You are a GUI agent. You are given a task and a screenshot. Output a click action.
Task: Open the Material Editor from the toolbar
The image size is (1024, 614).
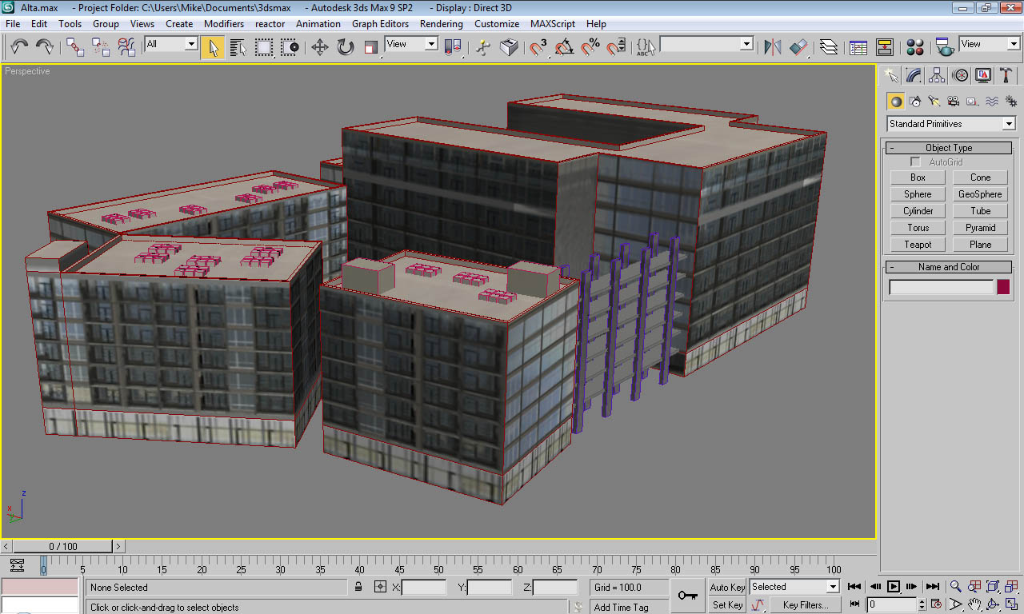[x=915, y=47]
